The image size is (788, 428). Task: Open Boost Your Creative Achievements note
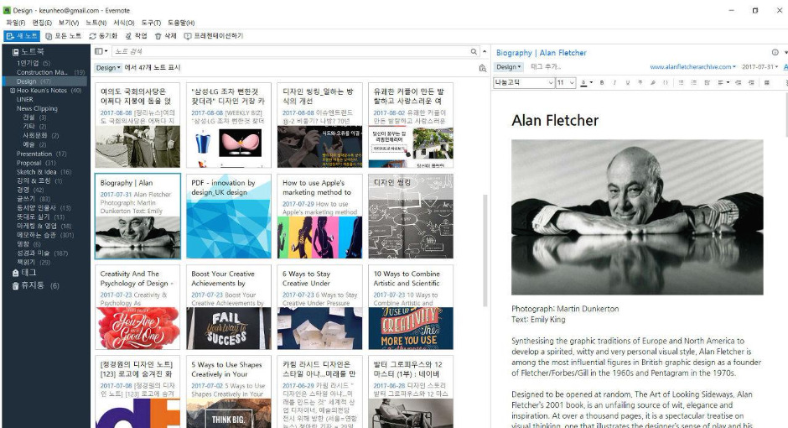(229, 307)
